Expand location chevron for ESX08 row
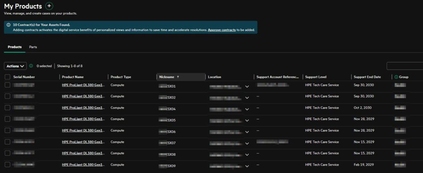The image size is (423, 173). (x=247, y=155)
